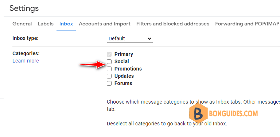Click the orange hexagon B logo
This screenshot has height=137, width=280.
coord(199,113)
